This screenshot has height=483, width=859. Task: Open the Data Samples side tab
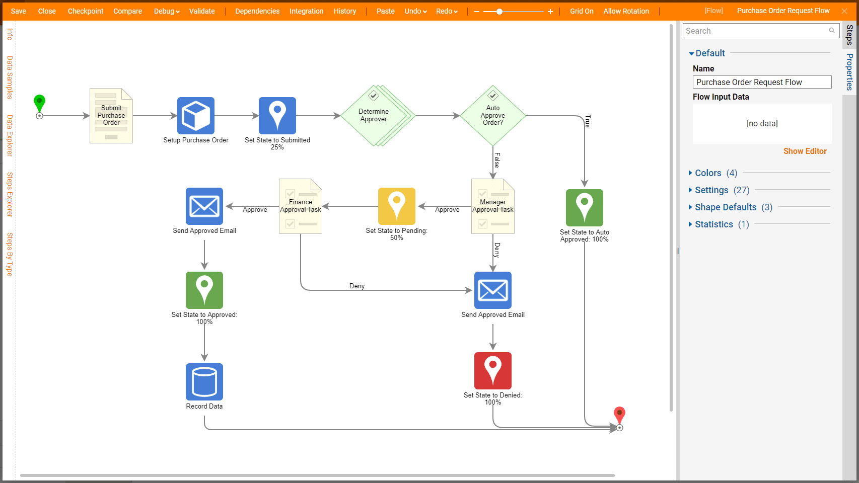(x=10, y=77)
